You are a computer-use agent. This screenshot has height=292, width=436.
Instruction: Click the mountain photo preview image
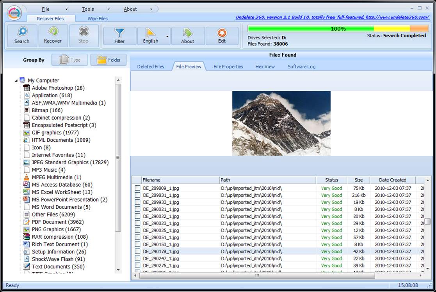click(x=281, y=123)
